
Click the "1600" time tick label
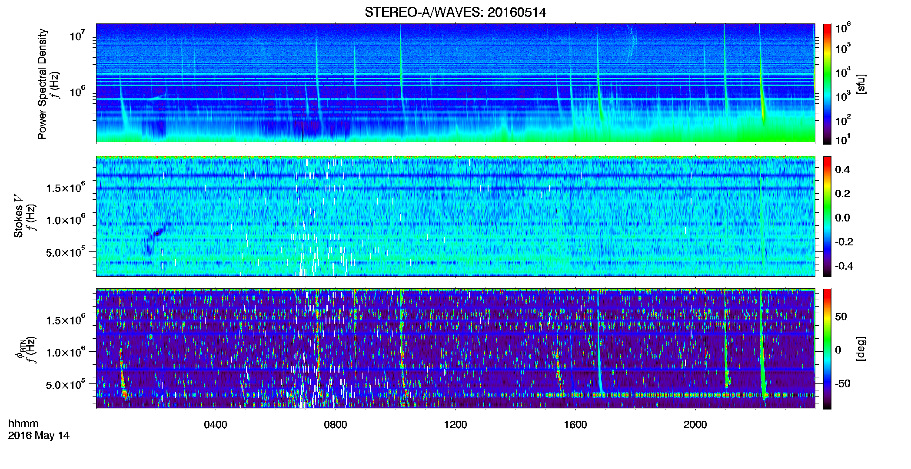point(575,425)
